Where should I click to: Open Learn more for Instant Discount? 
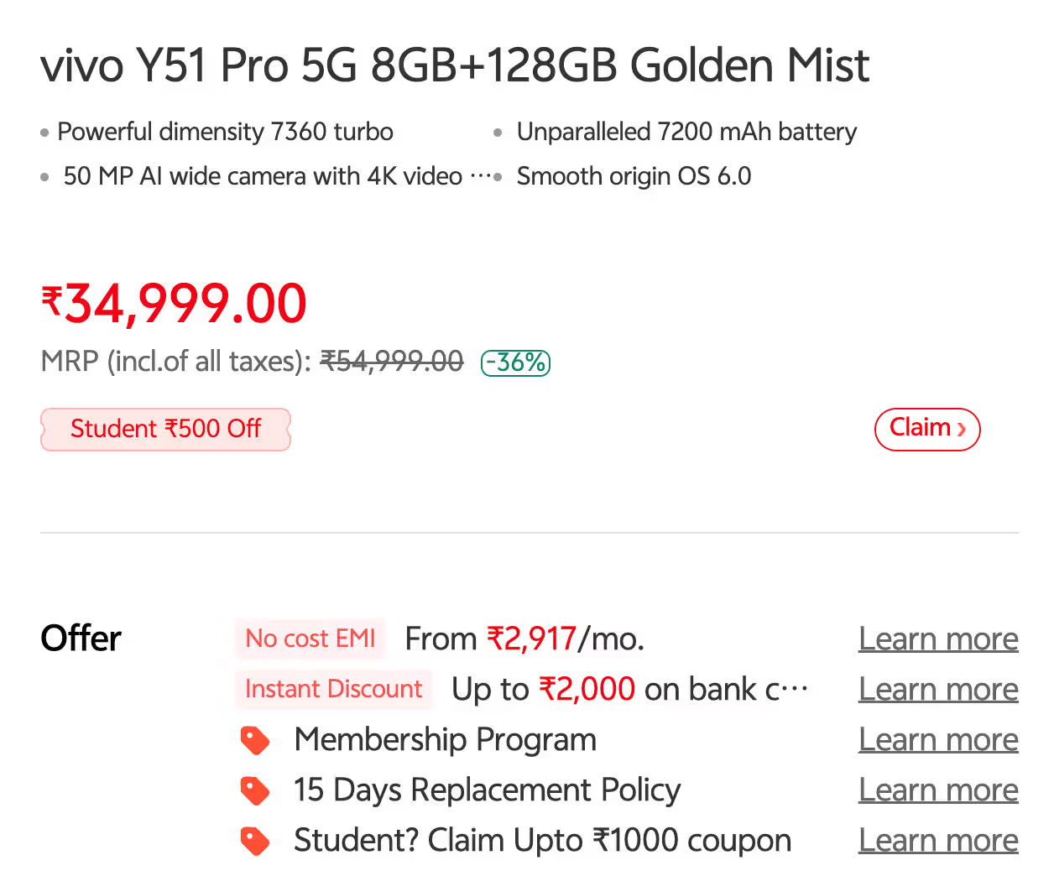click(x=938, y=689)
